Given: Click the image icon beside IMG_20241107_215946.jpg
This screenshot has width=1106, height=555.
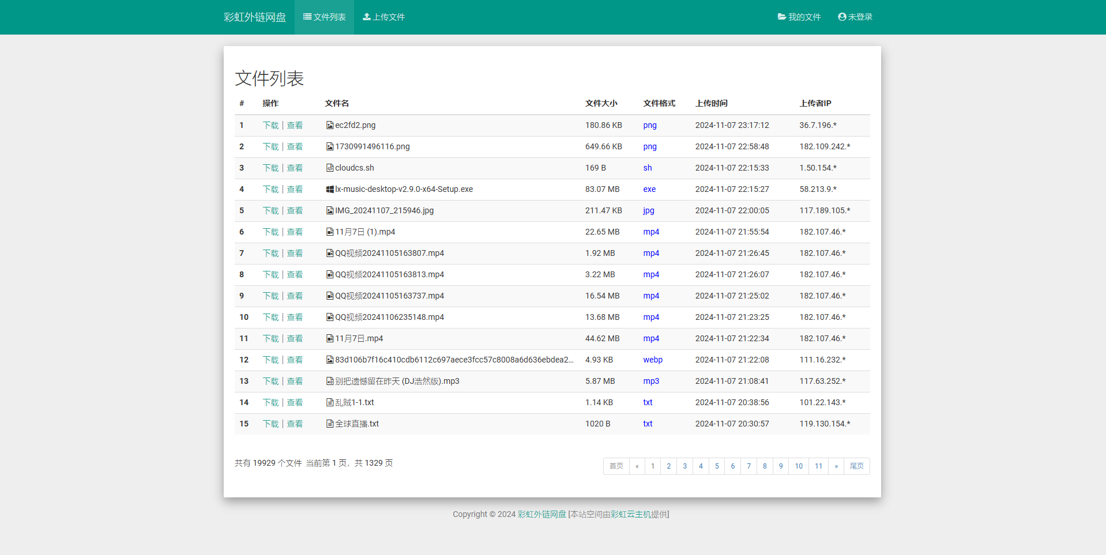Looking at the screenshot, I should point(330,210).
